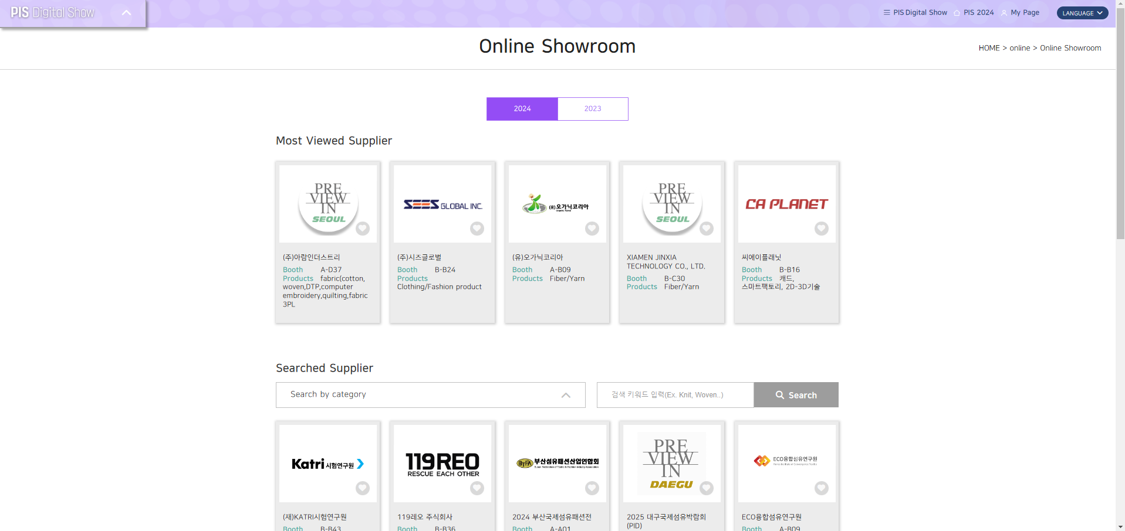This screenshot has width=1125, height=531.
Task: Open the PIS 2024 menu link
Action: (974, 12)
